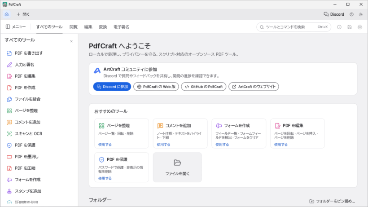This screenshot has height=207, width=368.
Task: Open the 入力と署名 tool in the sidebar
Action: pos(39,65)
